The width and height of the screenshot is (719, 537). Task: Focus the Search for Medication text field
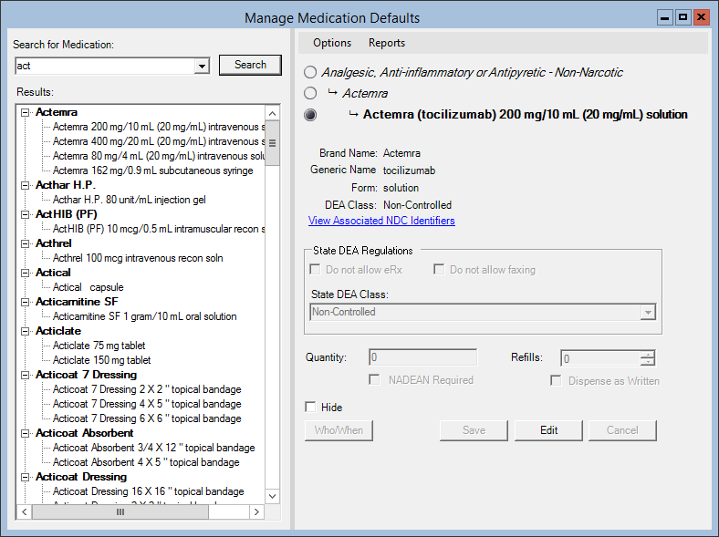(105, 66)
